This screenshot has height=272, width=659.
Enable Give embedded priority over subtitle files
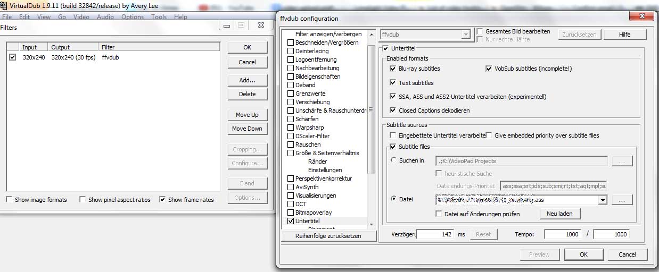coord(489,135)
